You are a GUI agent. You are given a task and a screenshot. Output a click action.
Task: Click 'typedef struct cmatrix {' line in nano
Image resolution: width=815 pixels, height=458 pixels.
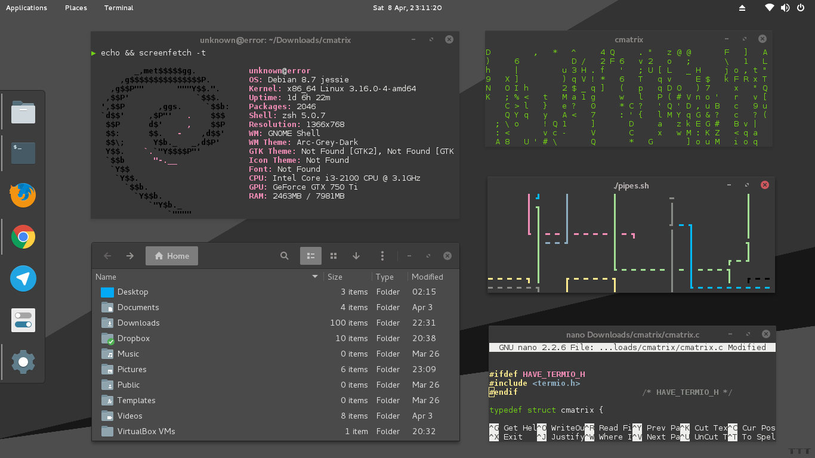click(547, 410)
